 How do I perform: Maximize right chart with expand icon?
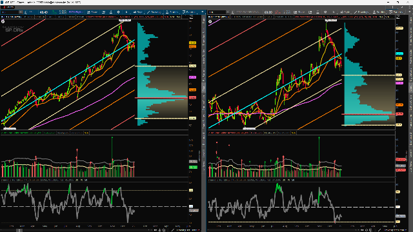[x=398, y=17]
